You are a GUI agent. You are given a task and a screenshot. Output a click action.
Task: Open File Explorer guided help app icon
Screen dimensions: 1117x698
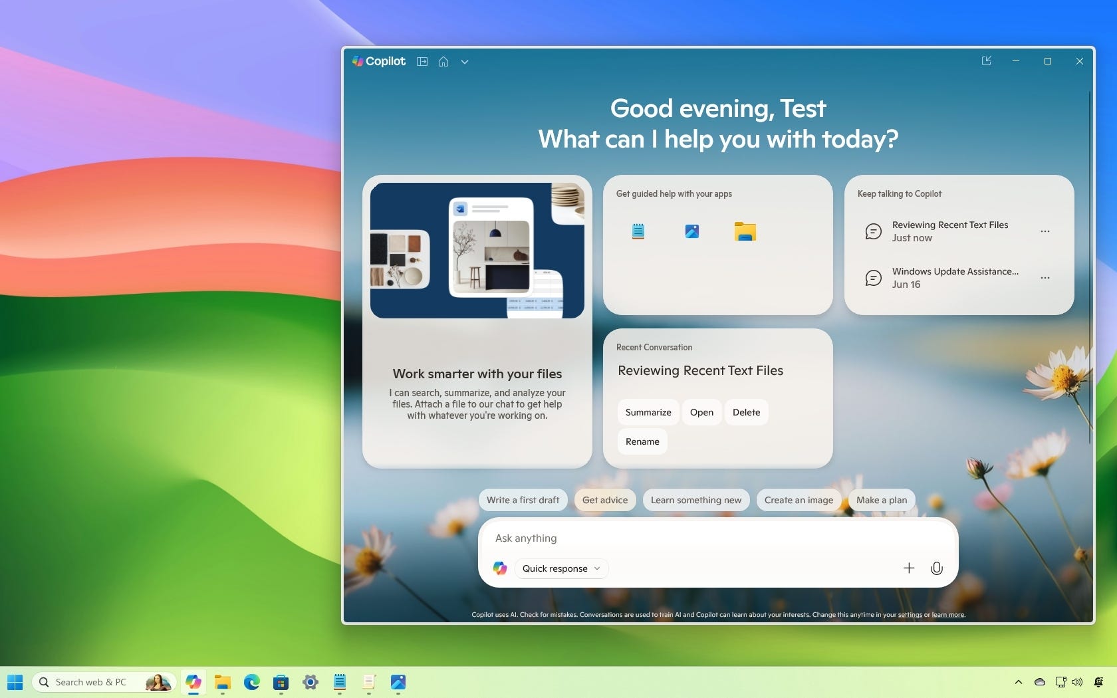745,231
